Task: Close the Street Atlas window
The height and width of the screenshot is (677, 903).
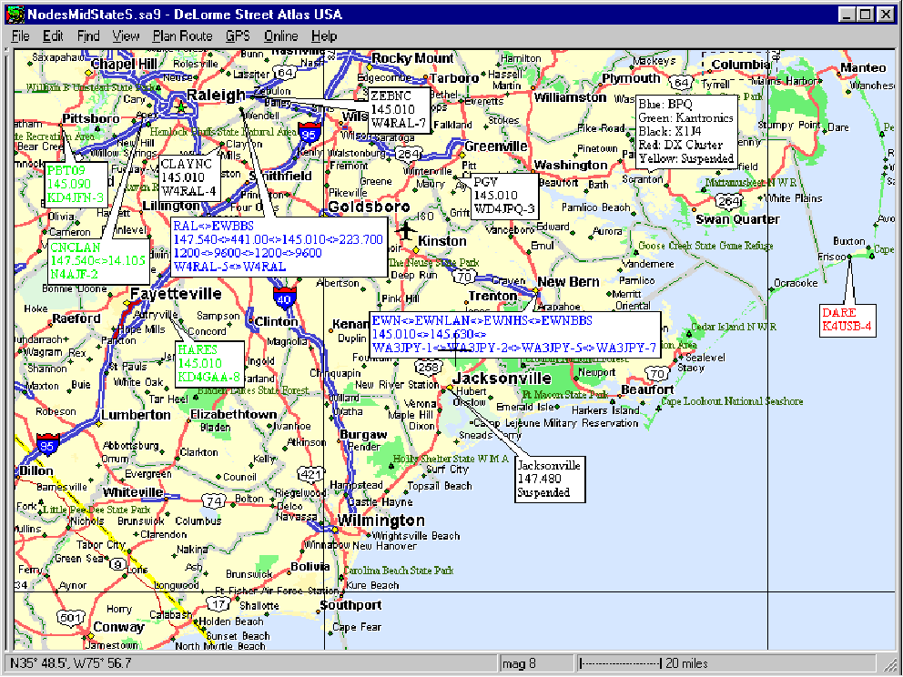Action: [x=887, y=15]
